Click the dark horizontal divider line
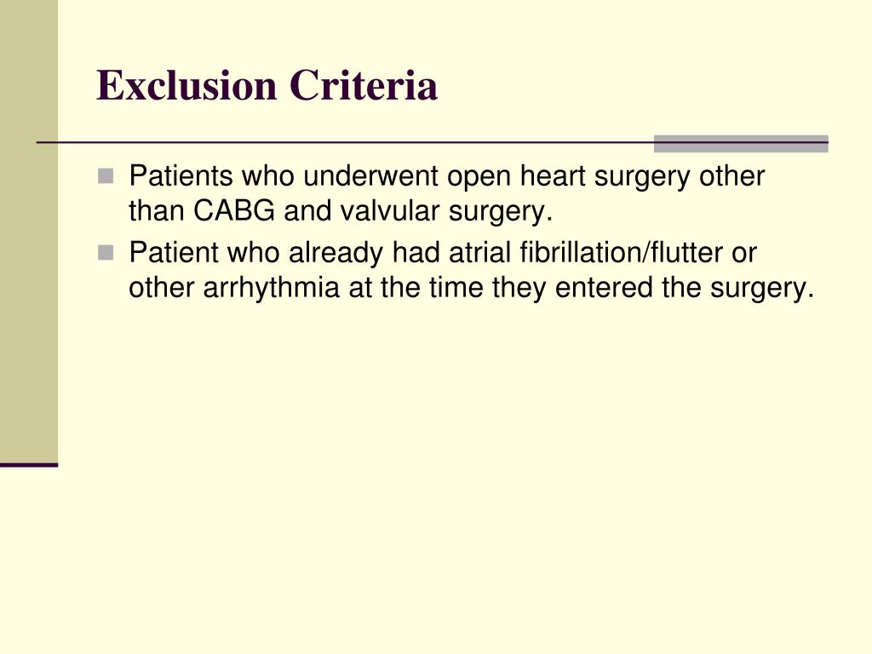Viewport: 872px width, 654px height. pyautogui.click(x=345, y=143)
